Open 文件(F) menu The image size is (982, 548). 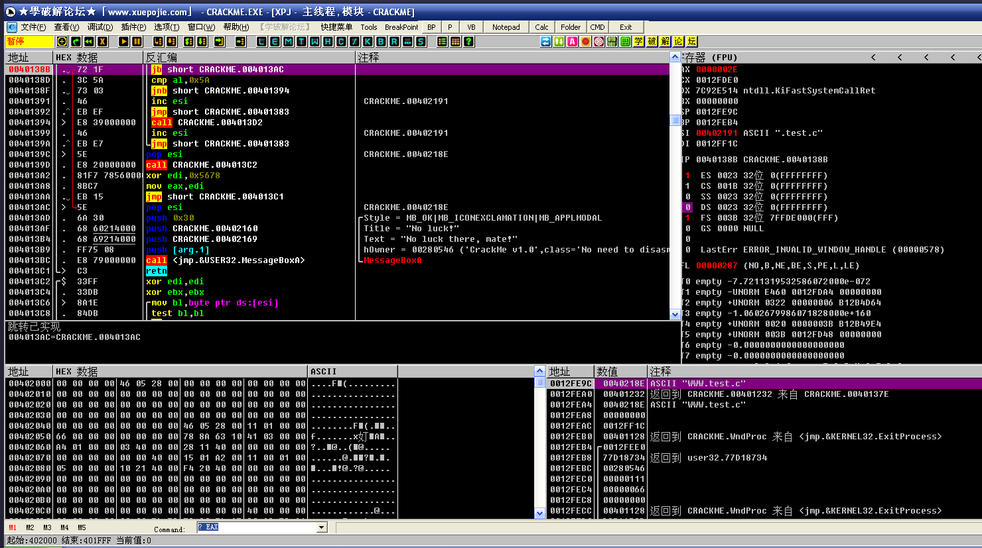click(x=33, y=27)
